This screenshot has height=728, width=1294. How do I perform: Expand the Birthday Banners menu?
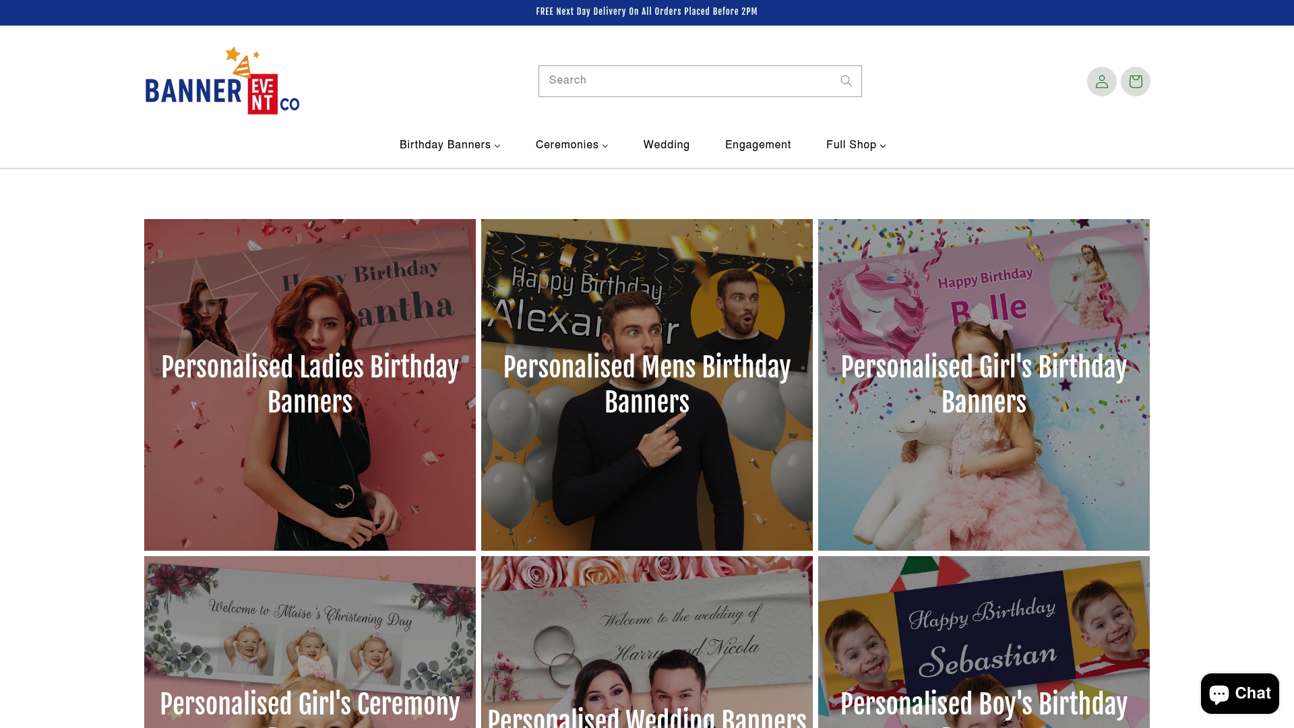point(450,145)
